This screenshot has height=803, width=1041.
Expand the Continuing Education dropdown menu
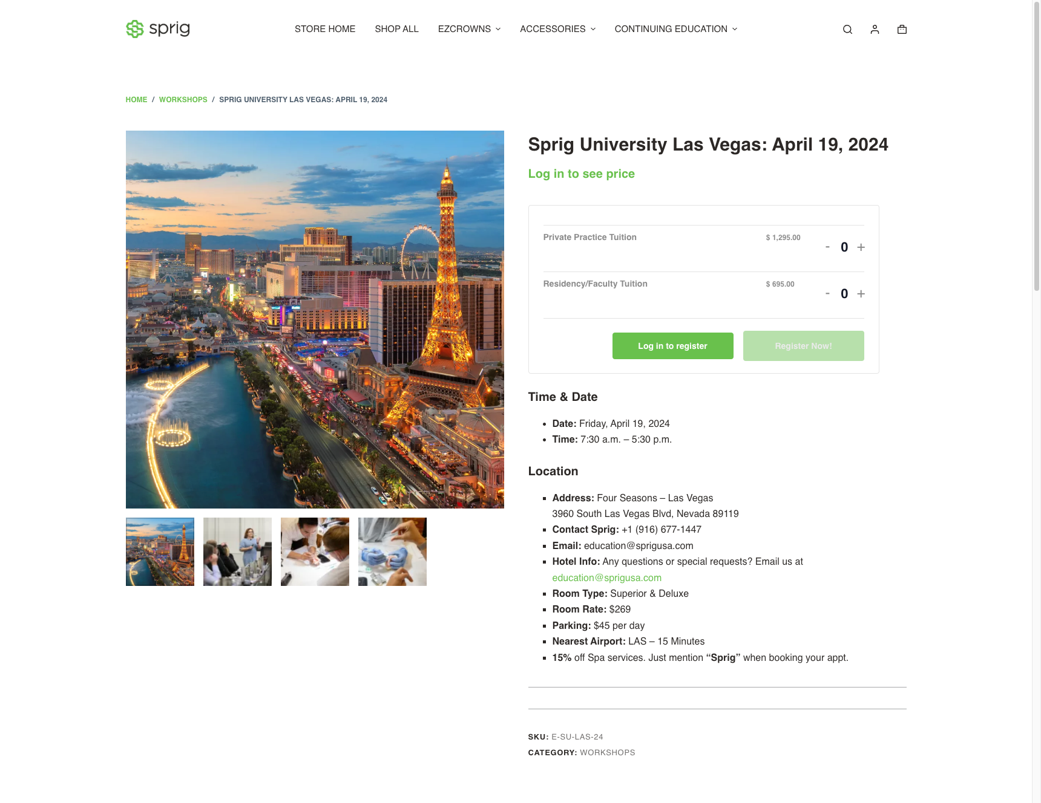click(676, 29)
